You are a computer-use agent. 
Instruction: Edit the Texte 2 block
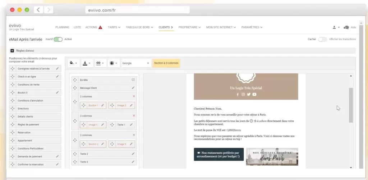click(x=133, y=154)
